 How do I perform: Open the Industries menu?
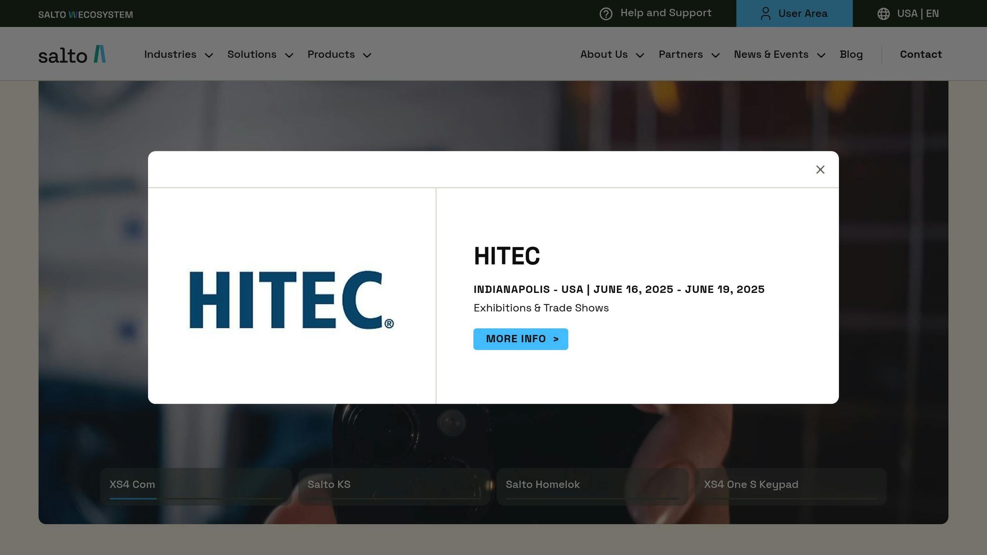coord(170,54)
